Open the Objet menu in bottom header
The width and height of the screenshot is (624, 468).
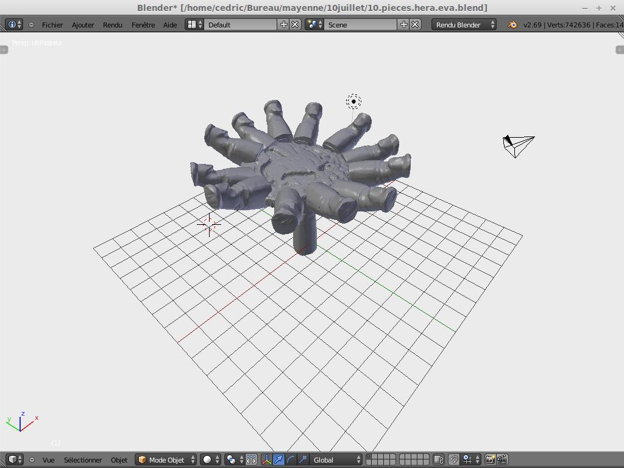pos(119,460)
